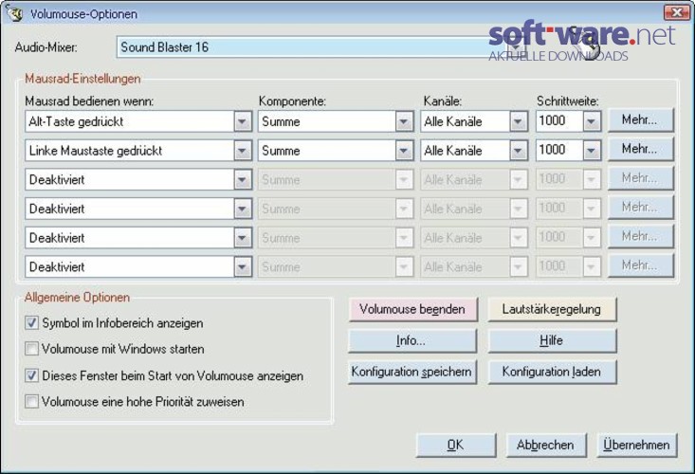Image resolution: width=695 pixels, height=474 pixels.
Task: Click the Mehr... button in the Linke Maustaste row
Action: pos(641,149)
